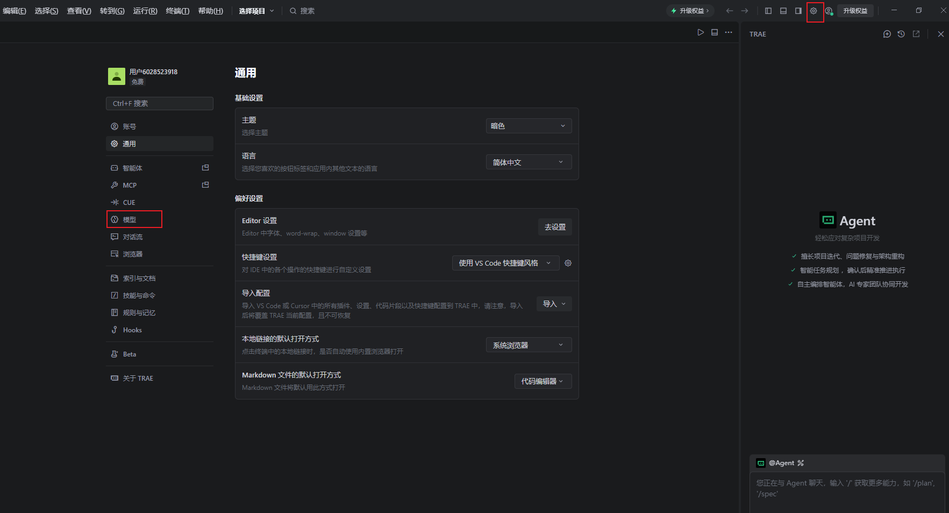Toggle the right AI sidebar layout icon
949x513 pixels.
tap(798, 11)
